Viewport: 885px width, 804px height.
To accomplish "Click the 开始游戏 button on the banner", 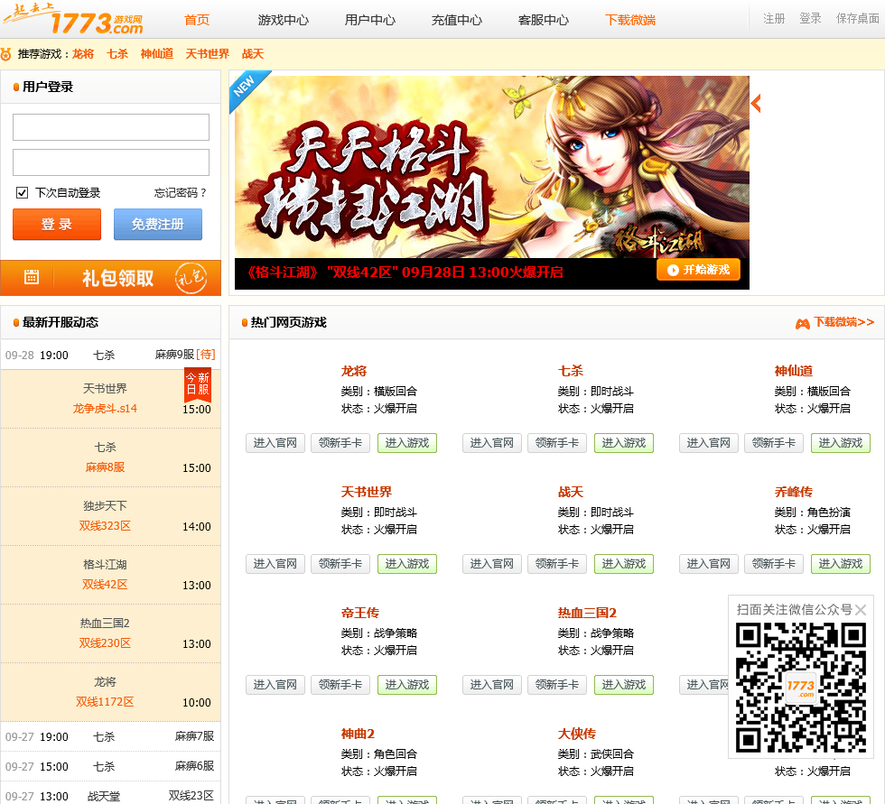I will (698, 270).
